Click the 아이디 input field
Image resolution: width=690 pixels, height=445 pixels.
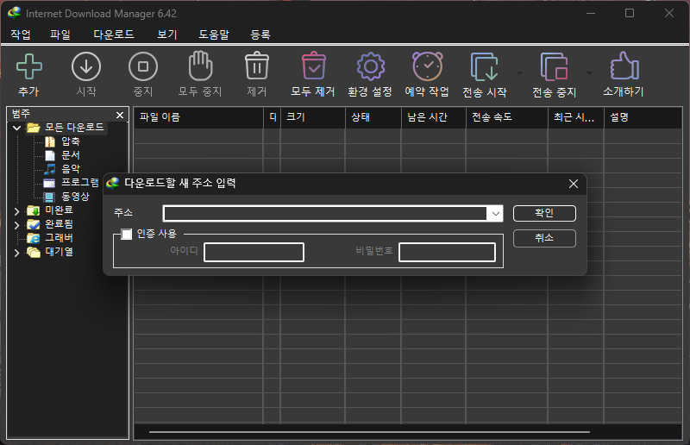(254, 252)
